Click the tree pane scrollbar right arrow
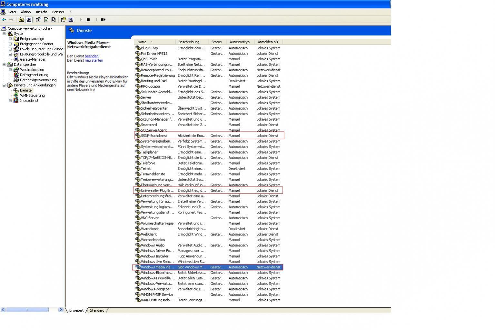495x330 pixels. coord(61,310)
